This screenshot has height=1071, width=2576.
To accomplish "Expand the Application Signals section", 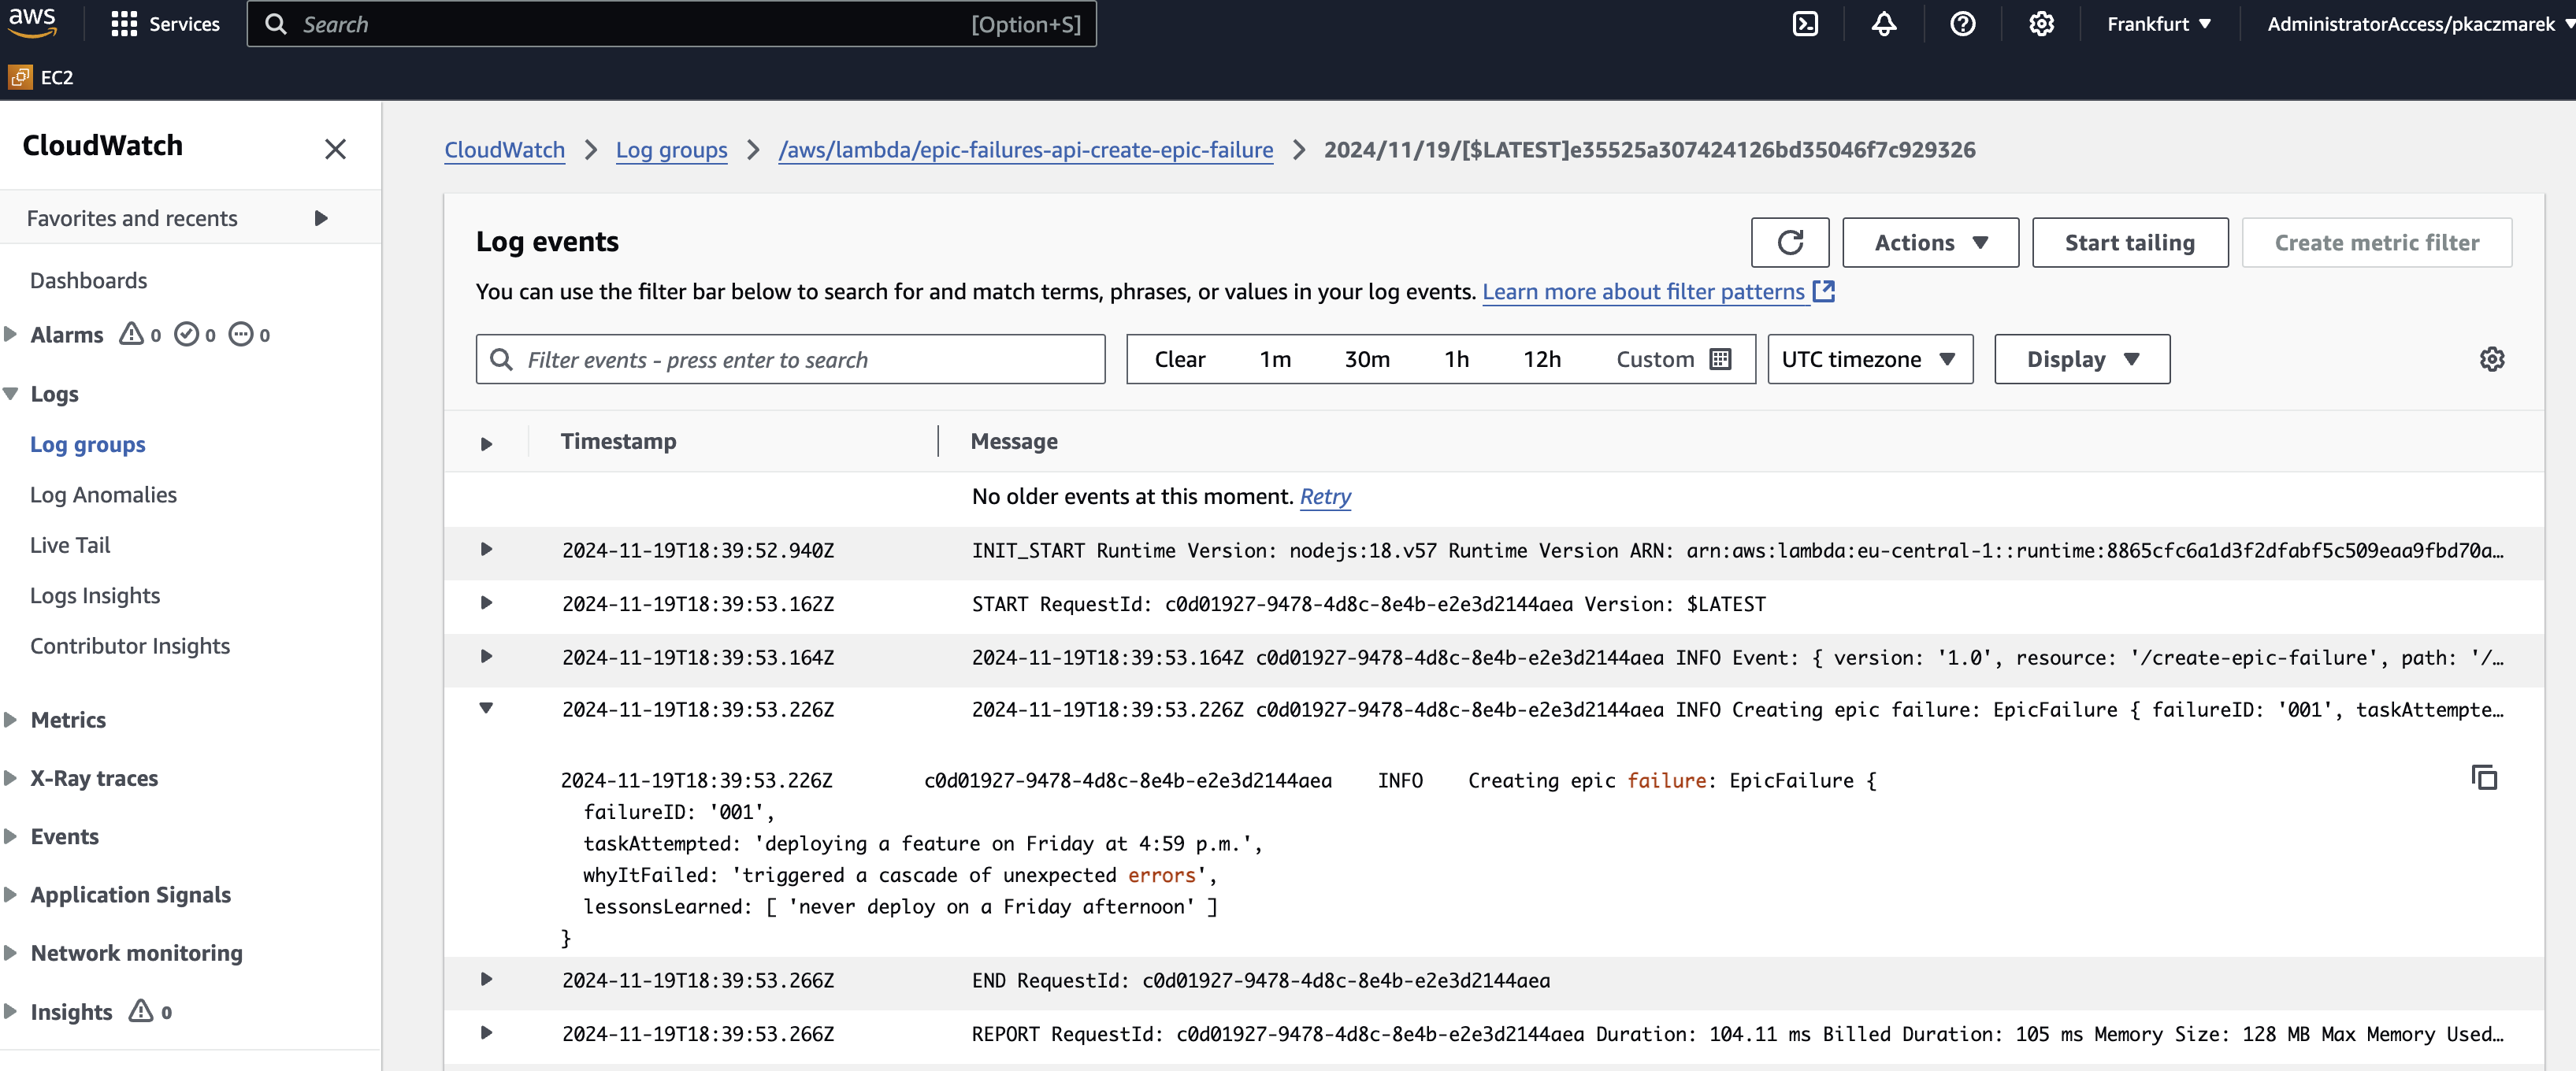I will [x=11, y=894].
